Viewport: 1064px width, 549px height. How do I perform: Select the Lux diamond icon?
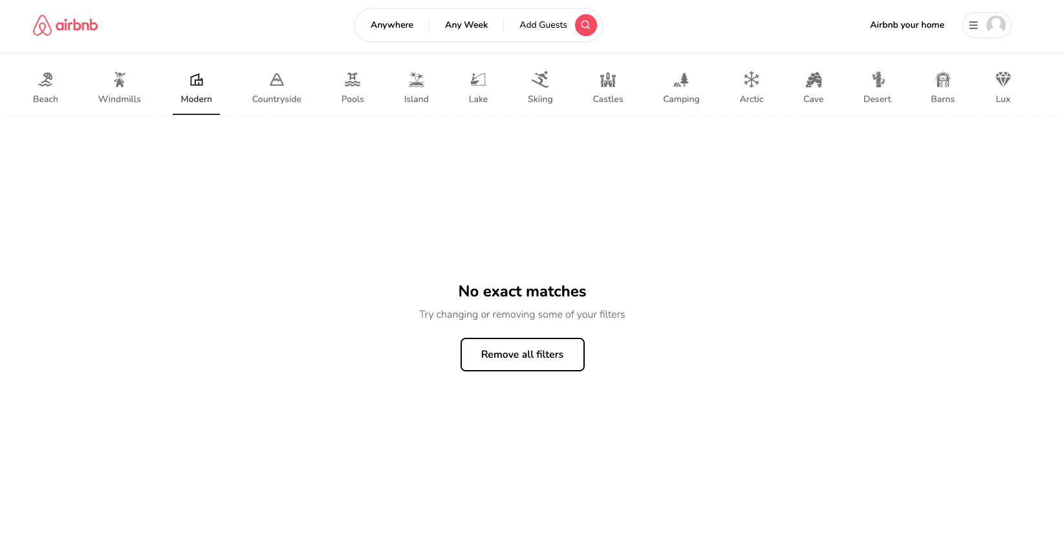pyautogui.click(x=1003, y=79)
